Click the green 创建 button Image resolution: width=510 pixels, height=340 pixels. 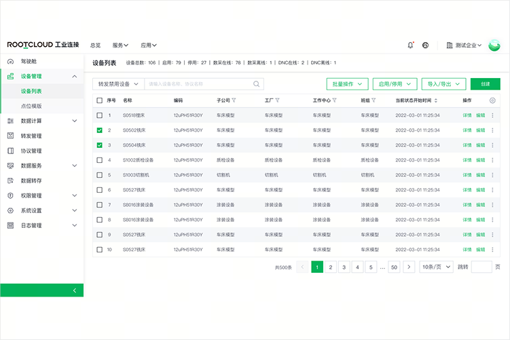click(x=485, y=84)
